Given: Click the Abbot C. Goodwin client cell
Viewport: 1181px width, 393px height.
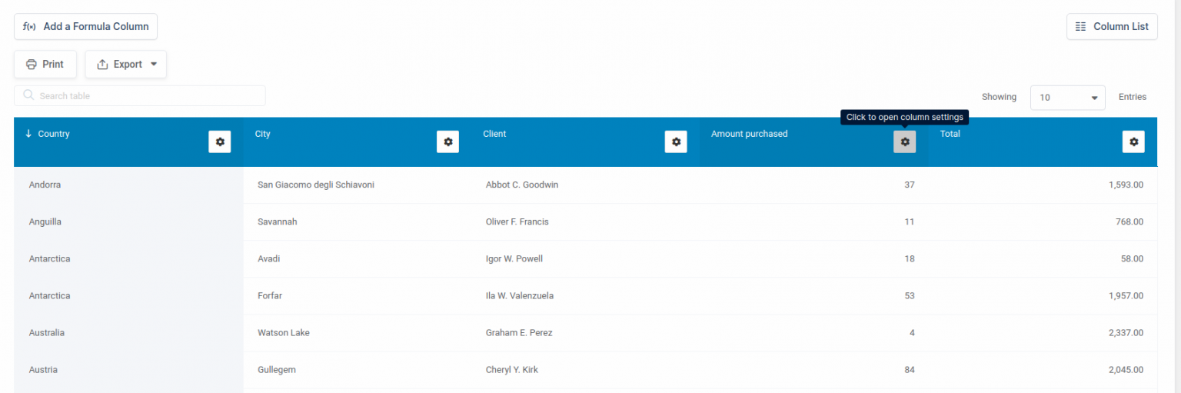Looking at the screenshot, I should (521, 185).
